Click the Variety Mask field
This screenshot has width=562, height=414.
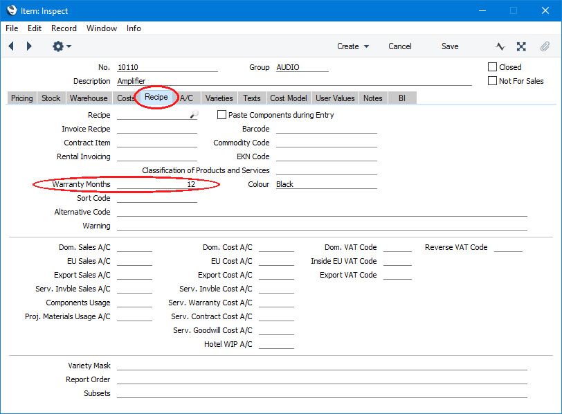(322, 366)
